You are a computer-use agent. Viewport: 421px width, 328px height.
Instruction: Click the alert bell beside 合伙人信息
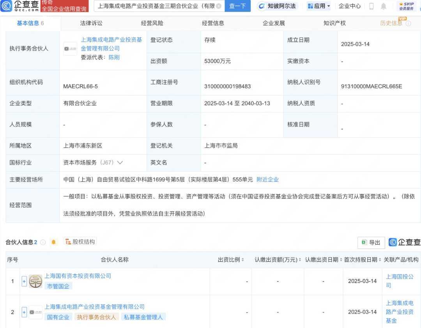click(54, 242)
